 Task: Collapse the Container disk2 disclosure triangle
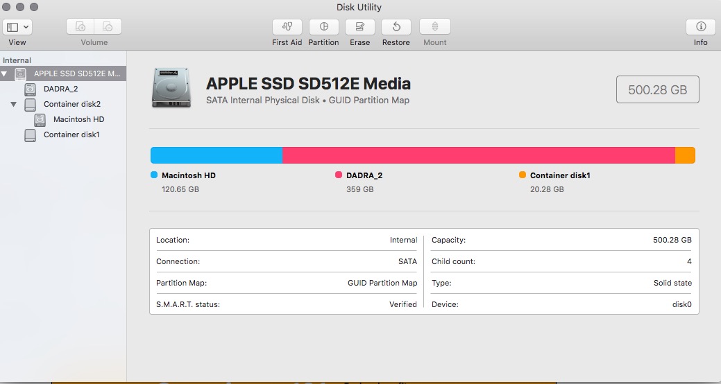14,104
